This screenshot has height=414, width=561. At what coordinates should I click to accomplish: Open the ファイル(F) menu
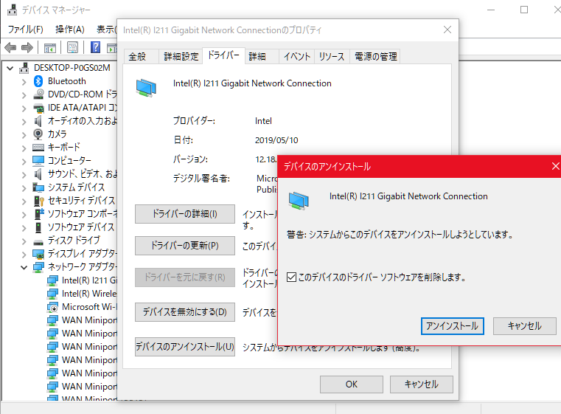click(25, 29)
